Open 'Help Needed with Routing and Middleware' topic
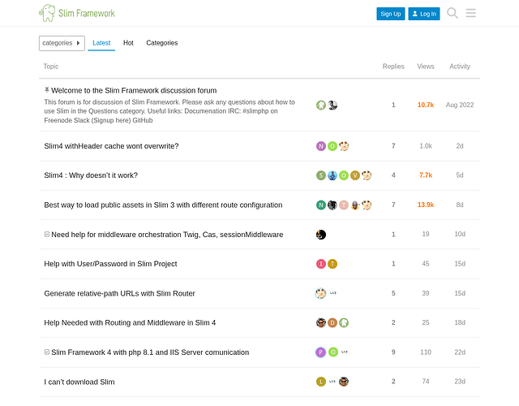The width and height of the screenshot is (519, 406). coord(130,323)
